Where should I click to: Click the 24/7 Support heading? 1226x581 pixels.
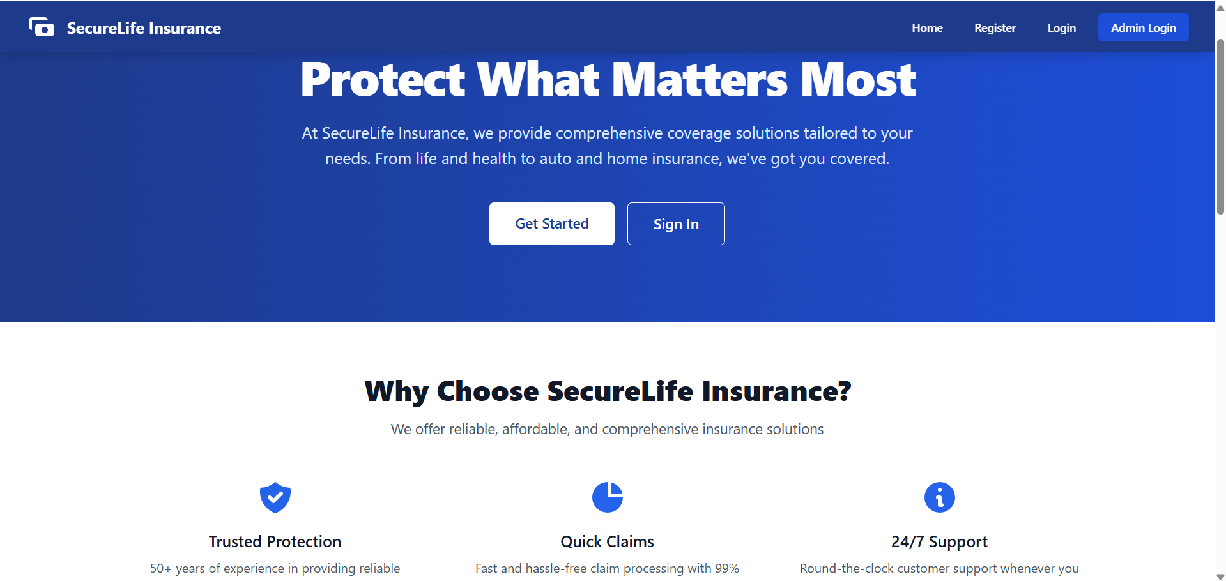(x=939, y=541)
